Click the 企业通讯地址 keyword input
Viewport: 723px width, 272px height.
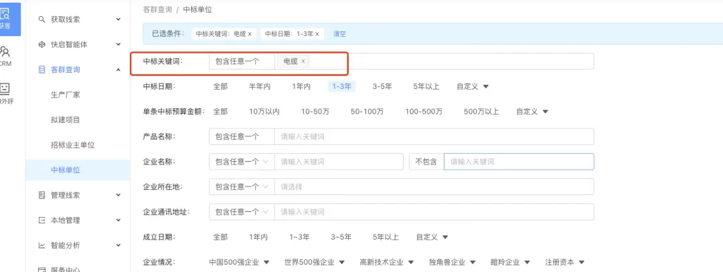pyautogui.click(x=434, y=212)
